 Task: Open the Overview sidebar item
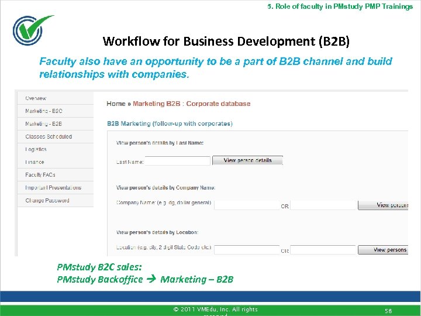point(56,98)
